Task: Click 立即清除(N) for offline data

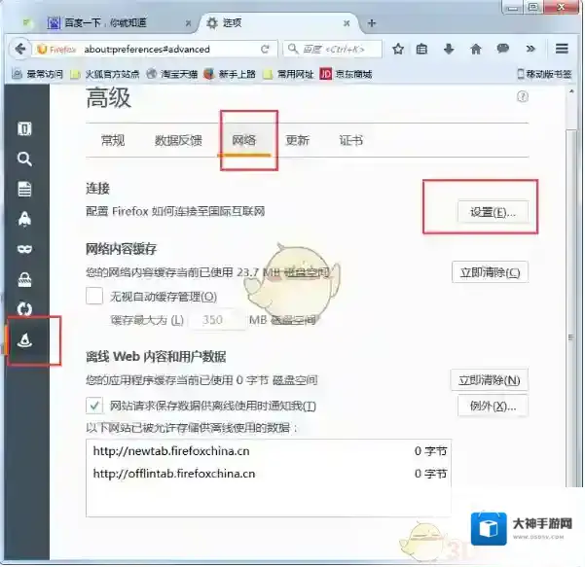Action: click(x=489, y=380)
